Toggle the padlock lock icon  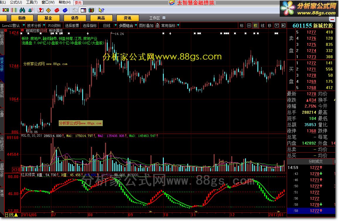tap(157, 26)
